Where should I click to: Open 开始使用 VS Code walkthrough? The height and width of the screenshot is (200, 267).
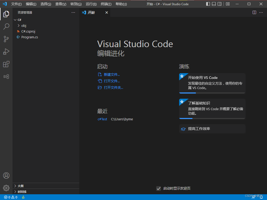(212, 83)
